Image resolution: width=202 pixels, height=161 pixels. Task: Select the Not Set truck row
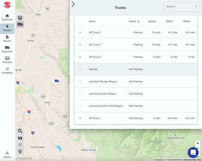coord(136,69)
